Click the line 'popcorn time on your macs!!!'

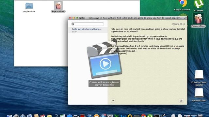(124, 32)
